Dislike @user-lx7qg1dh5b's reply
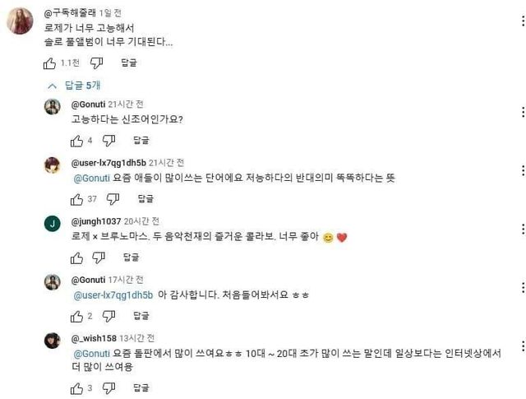The height and width of the screenshot is (399, 526). [x=113, y=199]
